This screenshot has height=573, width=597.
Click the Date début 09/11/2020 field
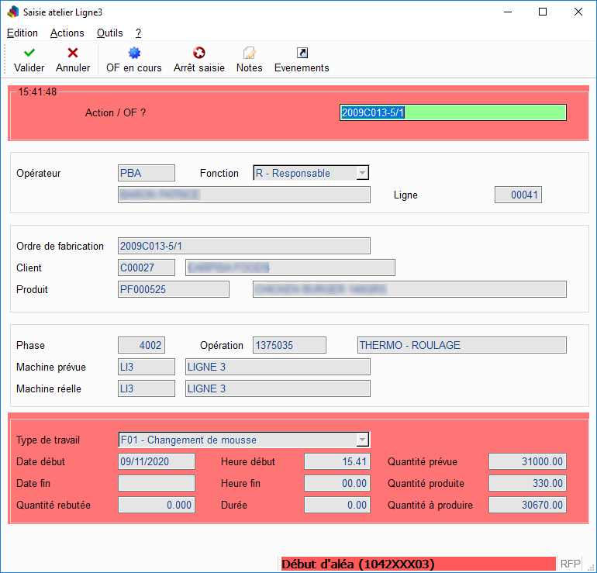tap(157, 461)
